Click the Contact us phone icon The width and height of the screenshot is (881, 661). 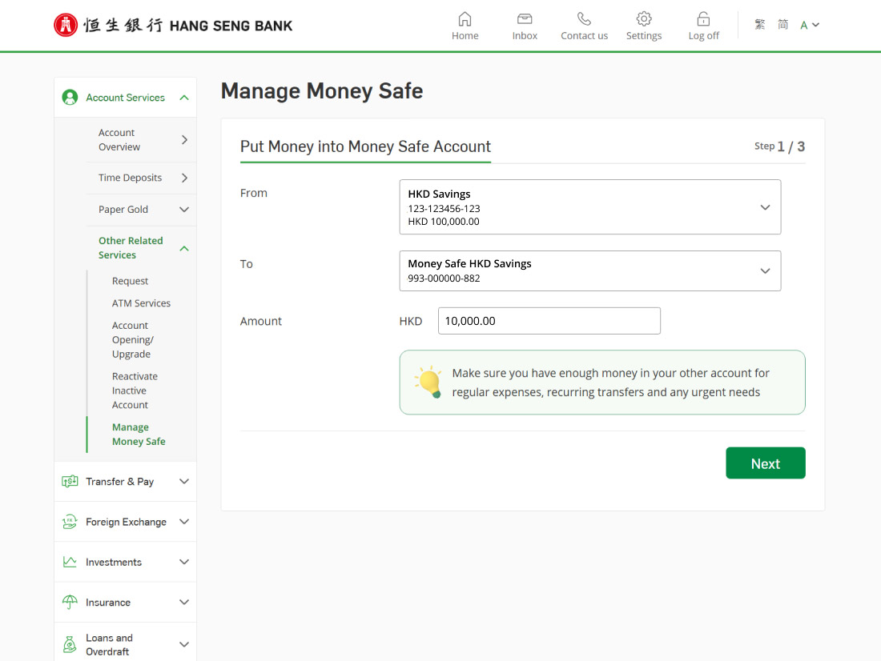point(584,19)
